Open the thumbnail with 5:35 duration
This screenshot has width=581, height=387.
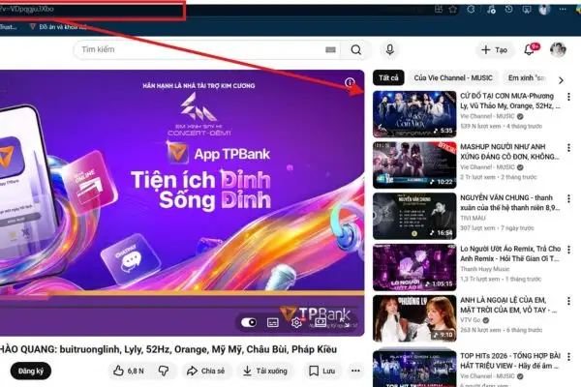tap(414, 114)
